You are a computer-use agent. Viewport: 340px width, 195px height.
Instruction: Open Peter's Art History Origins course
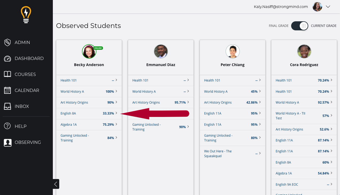(x=218, y=103)
